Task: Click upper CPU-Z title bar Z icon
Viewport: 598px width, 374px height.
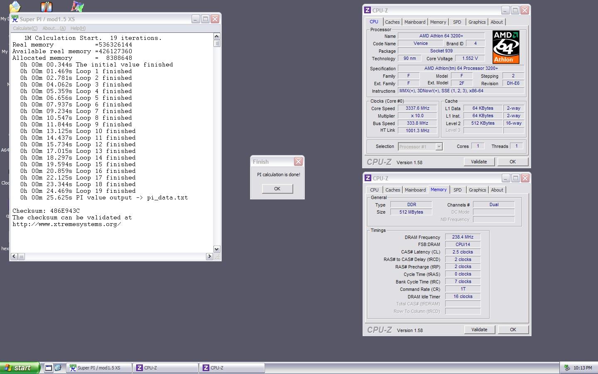Action: pos(368,10)
